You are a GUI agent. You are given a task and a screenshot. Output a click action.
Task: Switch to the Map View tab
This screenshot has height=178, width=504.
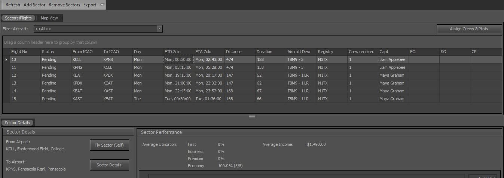pyautogui.click(x=49, y=18)
